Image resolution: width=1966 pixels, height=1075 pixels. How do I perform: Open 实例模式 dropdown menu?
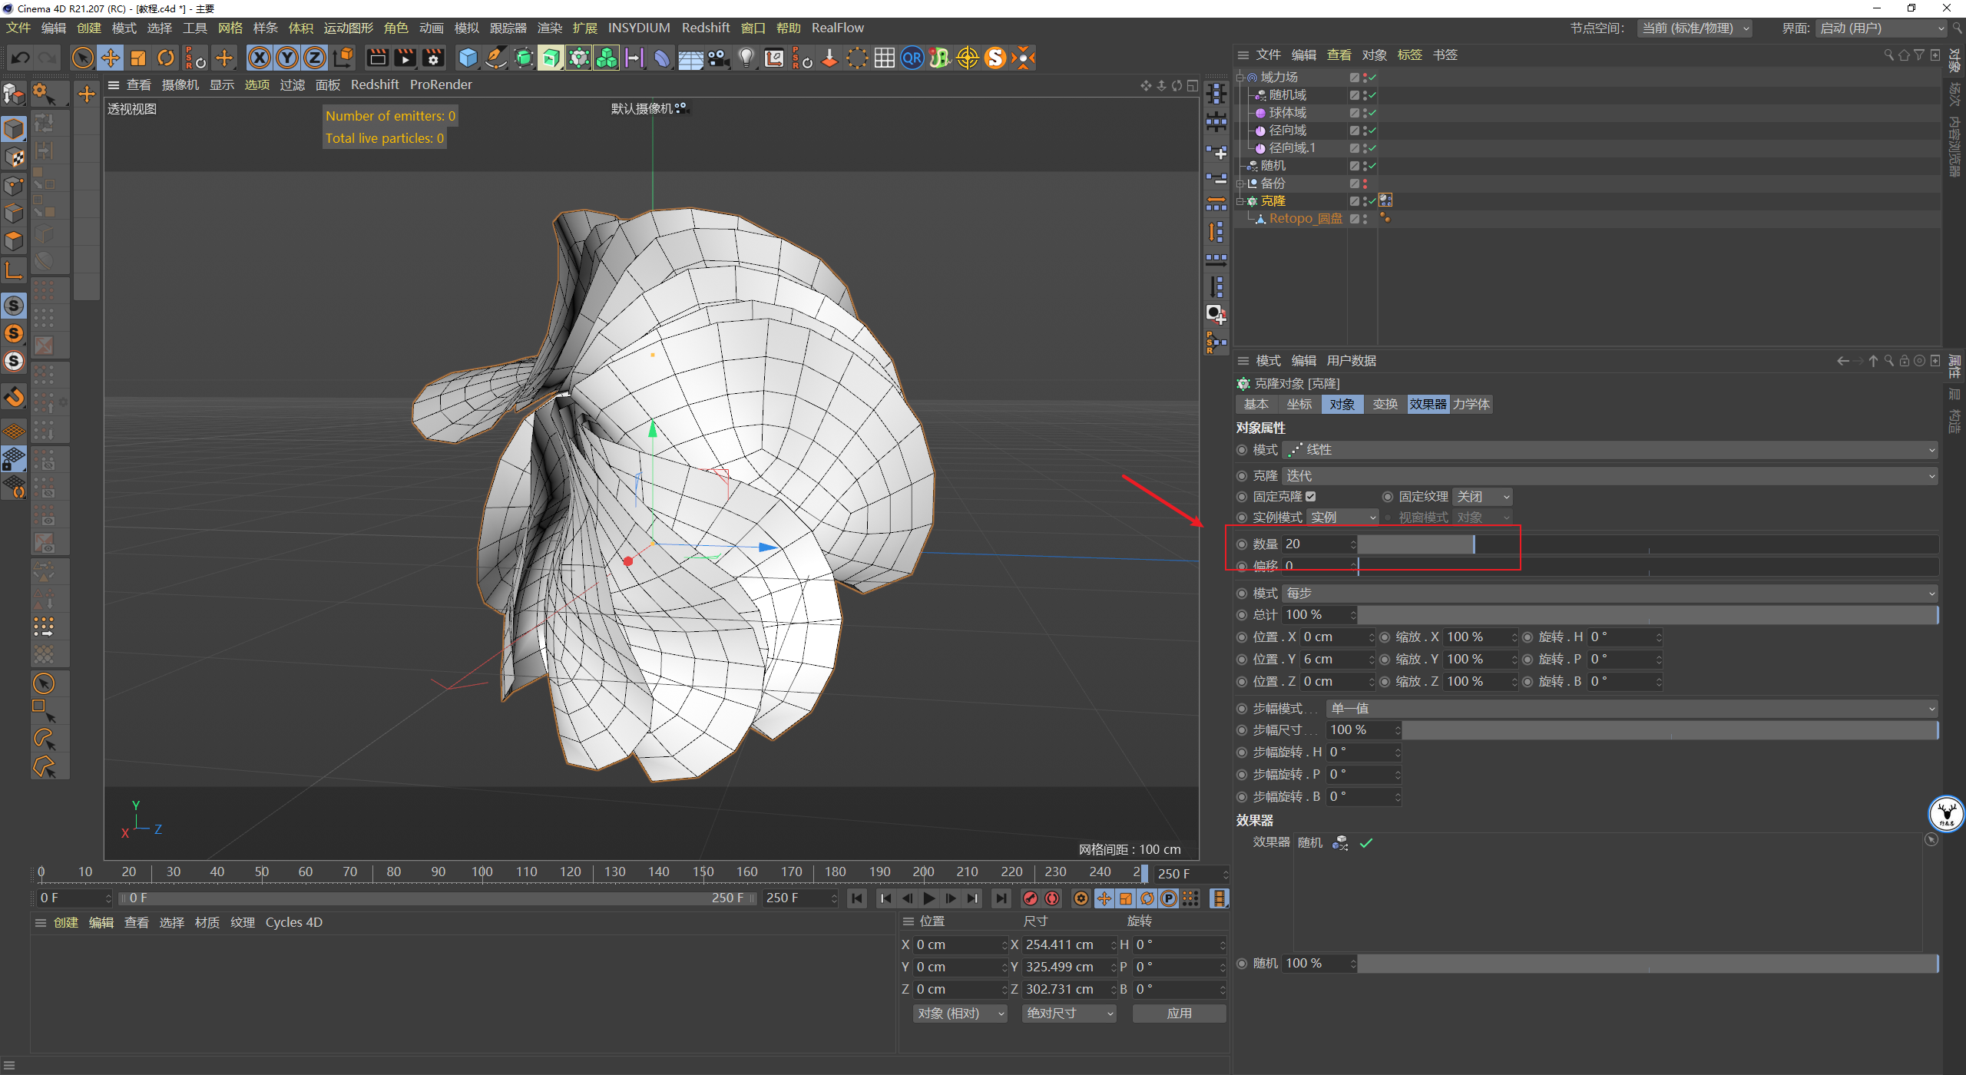(x=1326, y=516)
